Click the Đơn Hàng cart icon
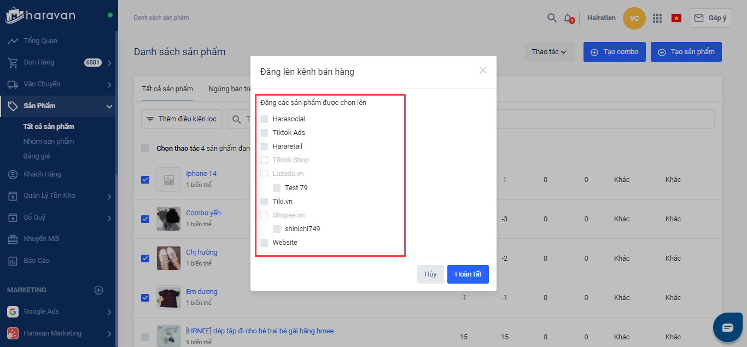 click(x=13, y=62)
